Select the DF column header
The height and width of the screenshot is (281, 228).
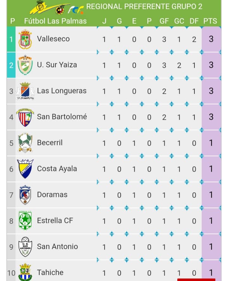[x=194, y=21]
